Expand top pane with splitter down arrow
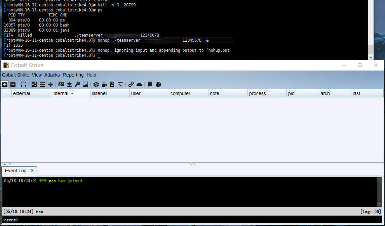This screenshot has width=385, height=226. pos(10,164)
